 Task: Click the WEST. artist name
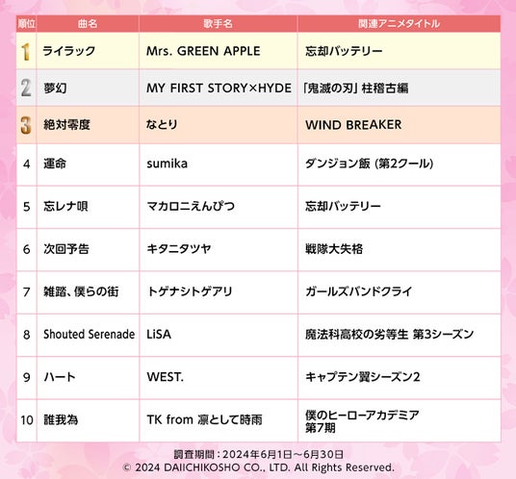[x=166, y=377]
